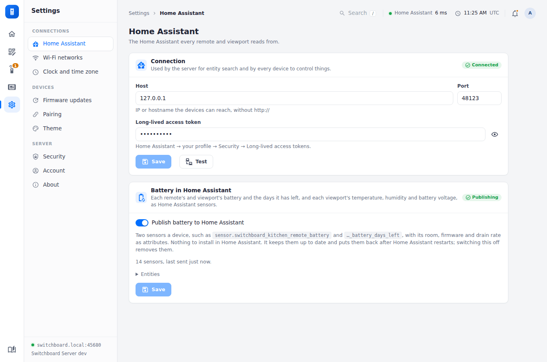Open the documentation book icon at bottom left

pos(12,349)
